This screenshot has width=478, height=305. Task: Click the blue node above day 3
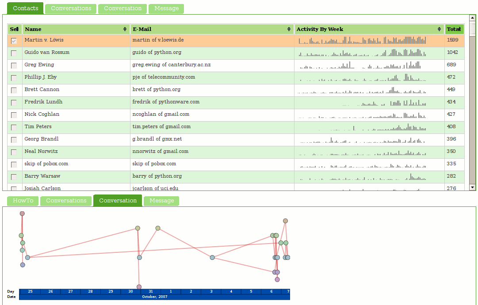tap(212, 257)
